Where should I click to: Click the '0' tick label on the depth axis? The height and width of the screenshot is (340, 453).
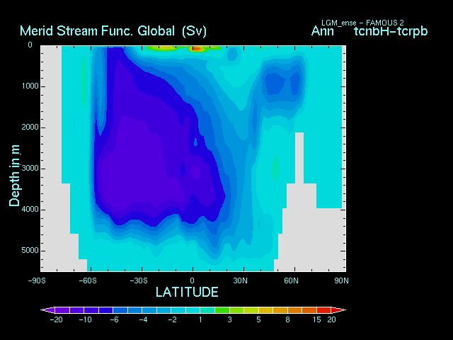(x=30, y=45)
